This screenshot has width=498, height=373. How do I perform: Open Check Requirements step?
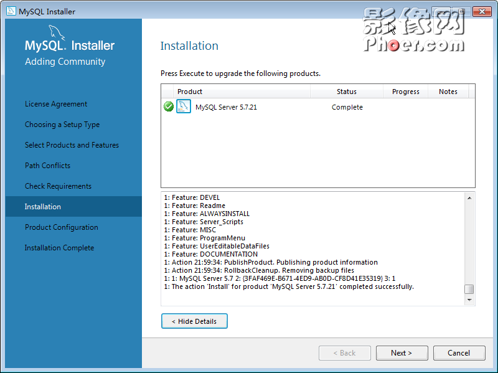click(58, 186)
